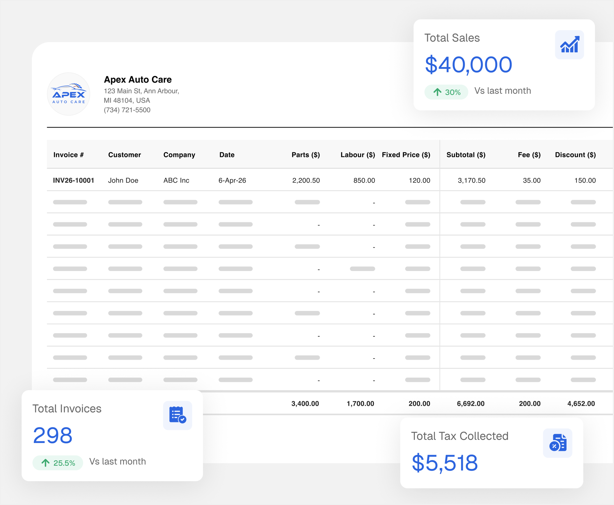This screenshot has height=505, width=614.
Task: Click the Total Invoices clipboard icon
Action: 177,415
